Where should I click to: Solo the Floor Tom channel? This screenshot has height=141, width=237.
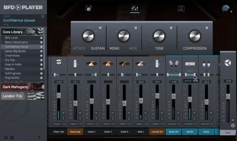(x=64, y=119)
